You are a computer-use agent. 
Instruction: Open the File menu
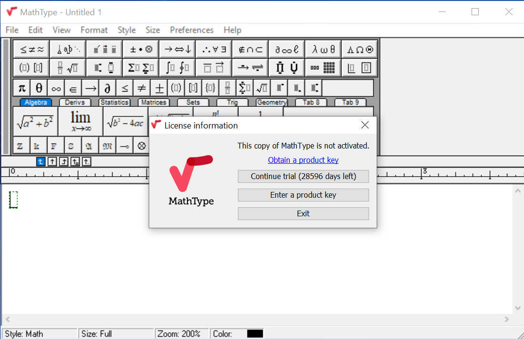(12, 30)
